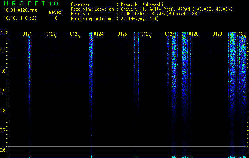The width and height of the screenshot is (249, 158).
Task: Click the 0125 time marker
Action: point(122,34)
